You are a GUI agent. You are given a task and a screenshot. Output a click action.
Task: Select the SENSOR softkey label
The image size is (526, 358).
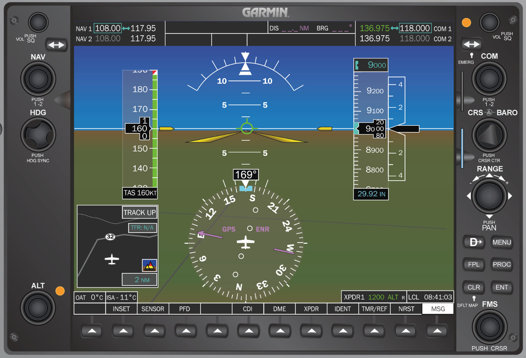[x=153, y=309]
